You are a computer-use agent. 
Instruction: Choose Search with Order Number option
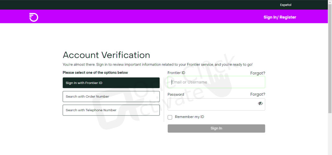111,97
